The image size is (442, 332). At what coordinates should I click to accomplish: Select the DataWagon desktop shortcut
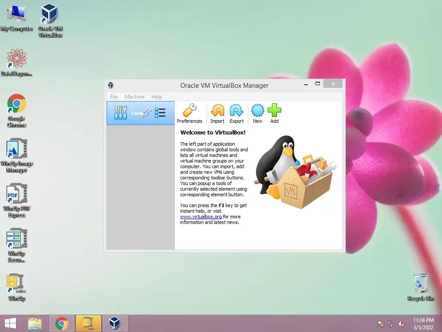click(x=17, y=62)
